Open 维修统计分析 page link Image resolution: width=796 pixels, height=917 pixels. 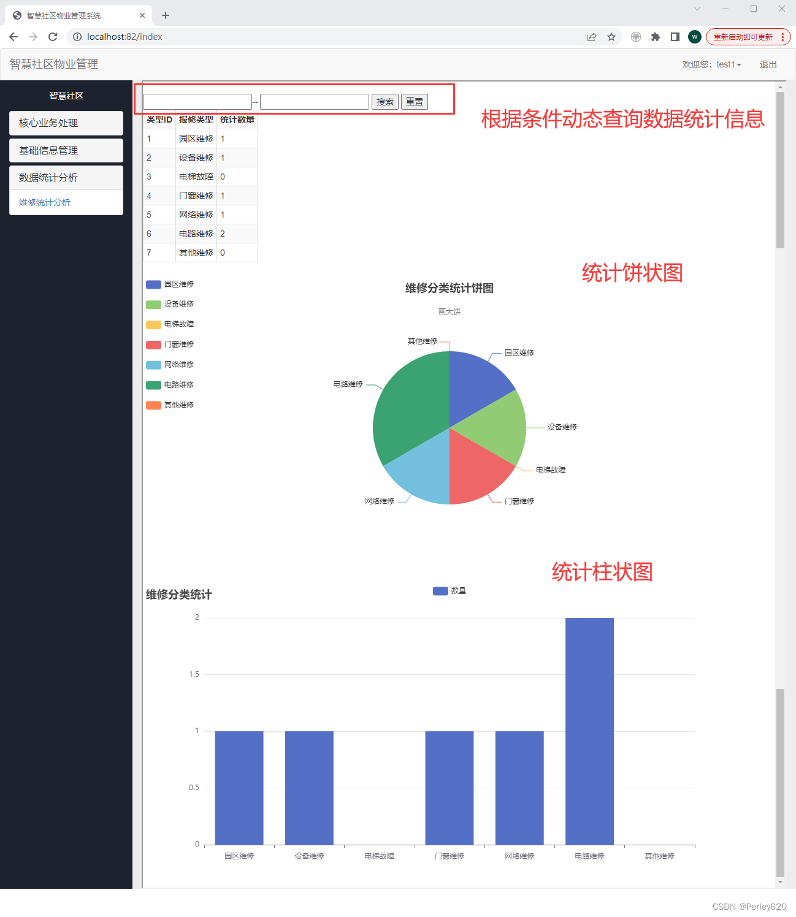click(45, 202)
